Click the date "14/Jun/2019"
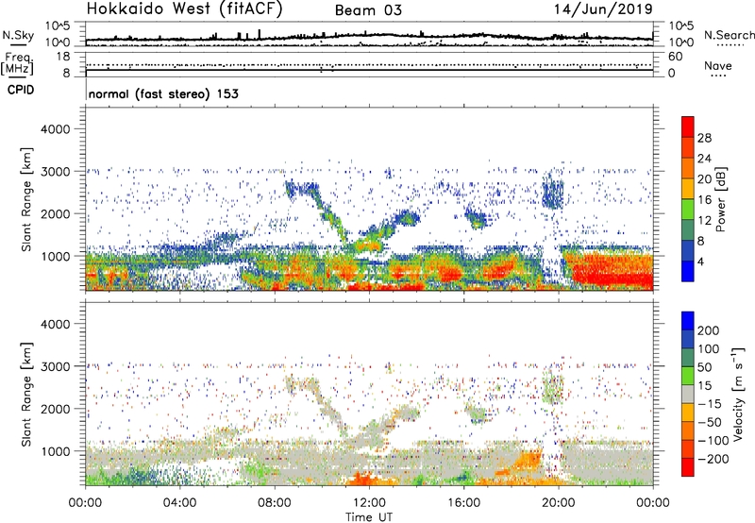Image resolution: width=755 pixels, height=523 pixels. click(x=603, y=8)
